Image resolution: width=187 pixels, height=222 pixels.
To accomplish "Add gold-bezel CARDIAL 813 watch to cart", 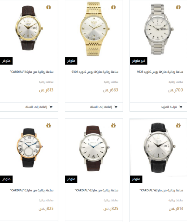I will coord(36,107).
